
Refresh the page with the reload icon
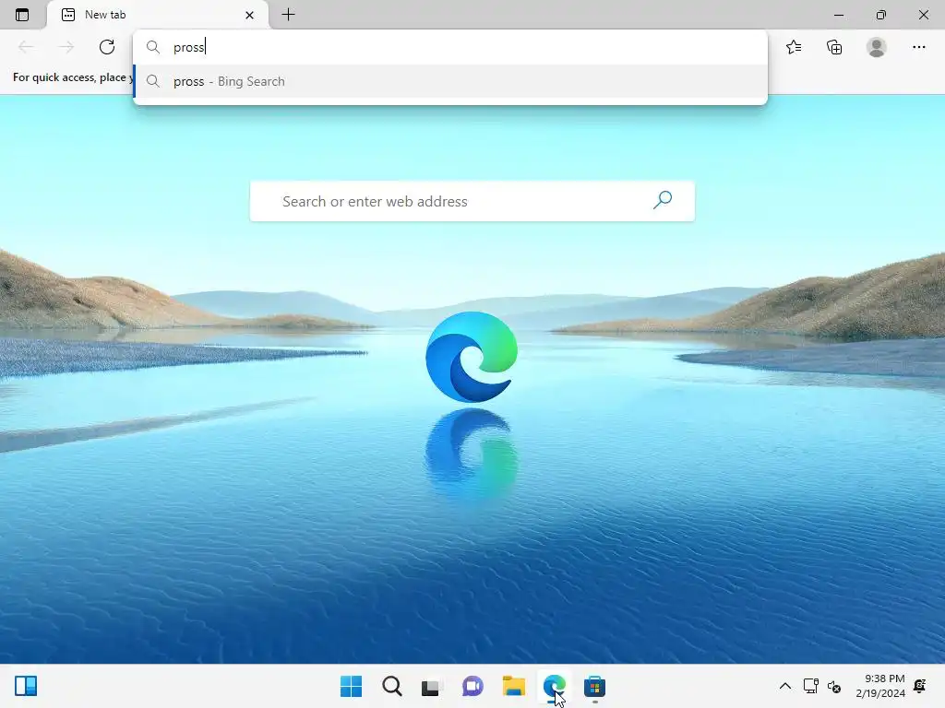(x=107, y=47)
